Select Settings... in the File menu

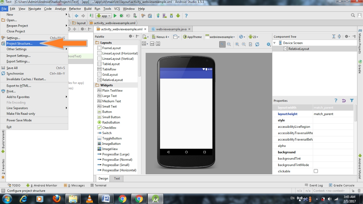[34, 38]
